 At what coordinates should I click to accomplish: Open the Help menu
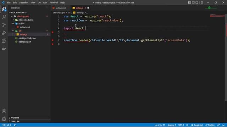point(62,2)
